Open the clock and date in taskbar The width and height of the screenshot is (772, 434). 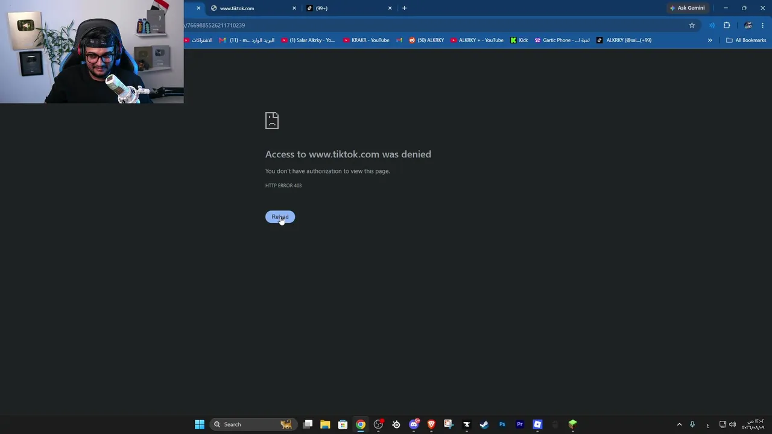(753, 424)
